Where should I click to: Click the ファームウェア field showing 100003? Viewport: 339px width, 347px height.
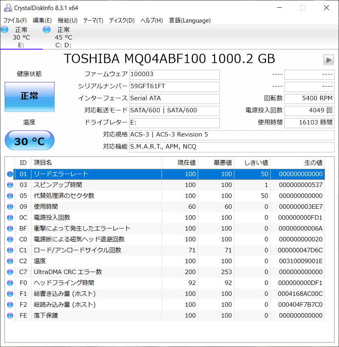pyautogui.click(x=174, y=75)
